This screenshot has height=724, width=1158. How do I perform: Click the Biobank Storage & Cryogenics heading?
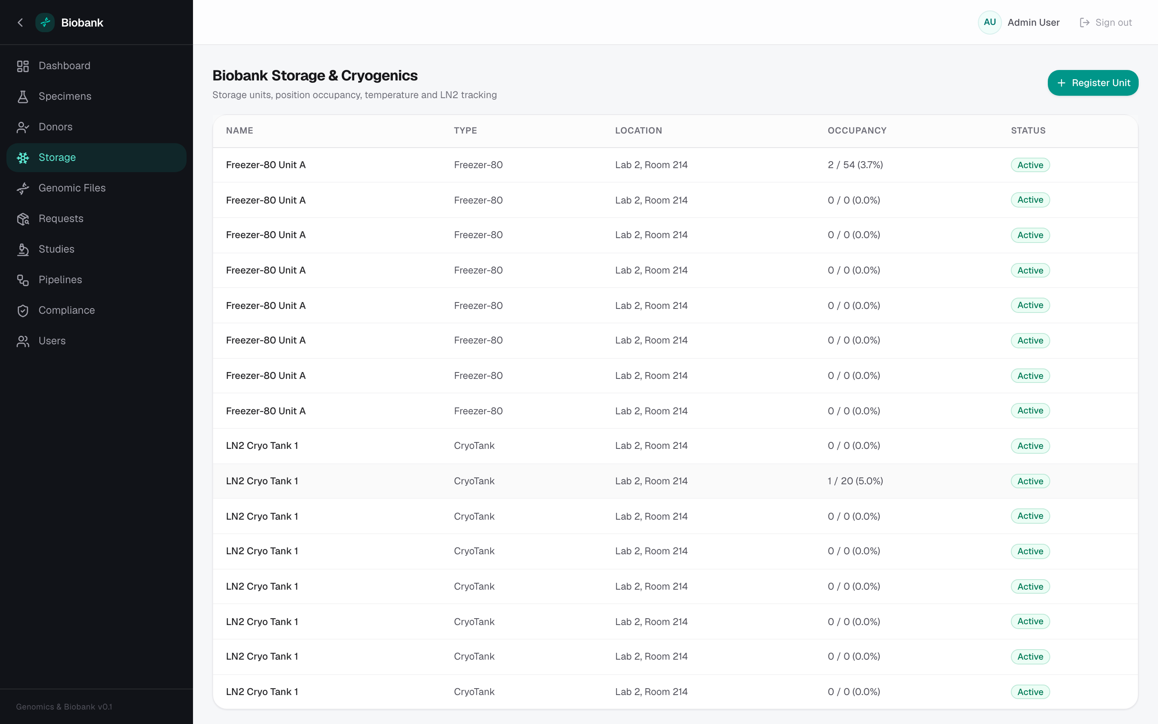(x=315, y=76)
